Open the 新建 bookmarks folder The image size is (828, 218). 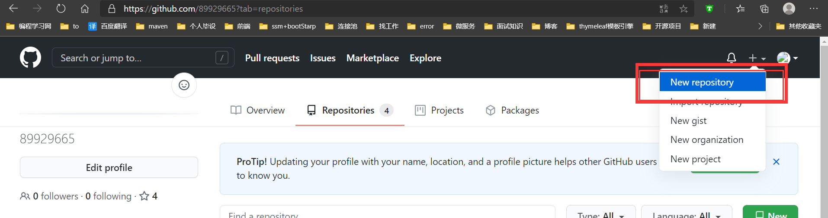[x=703, y=26]
